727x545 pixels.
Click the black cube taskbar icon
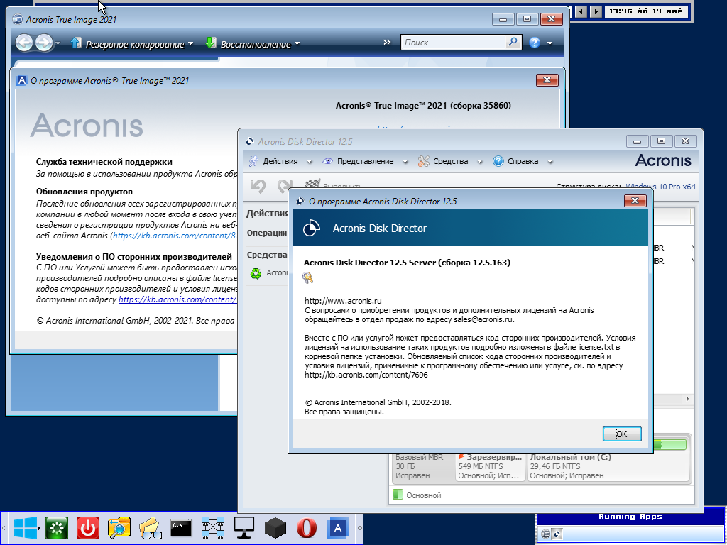tap(275, 528)
